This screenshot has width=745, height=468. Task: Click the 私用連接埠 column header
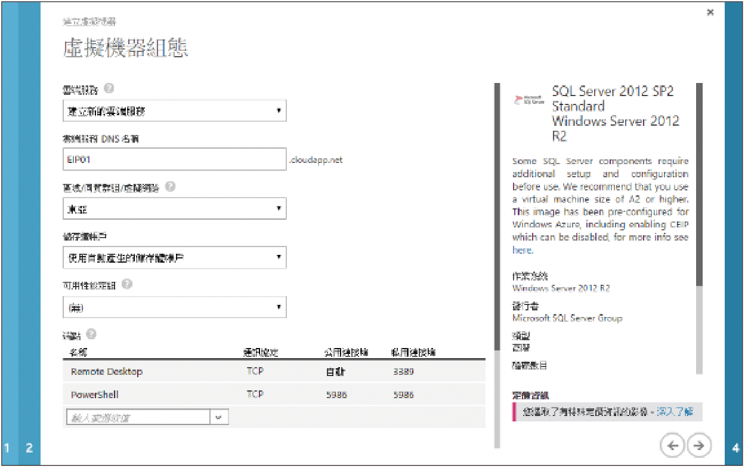(x=413, y=353)
